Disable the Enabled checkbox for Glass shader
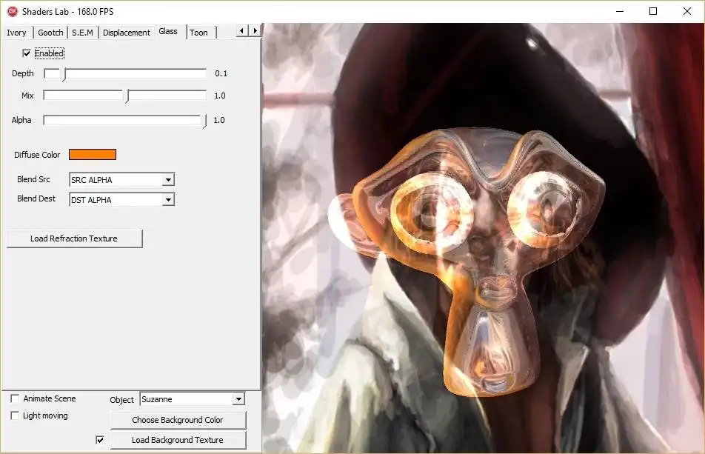The width and height of the screenshot is (705, 454). 27,53
